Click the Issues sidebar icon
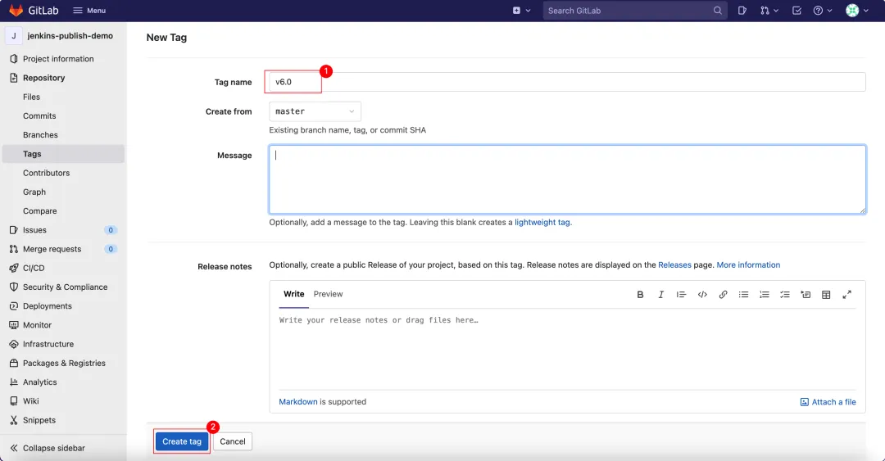 [14, 230]
